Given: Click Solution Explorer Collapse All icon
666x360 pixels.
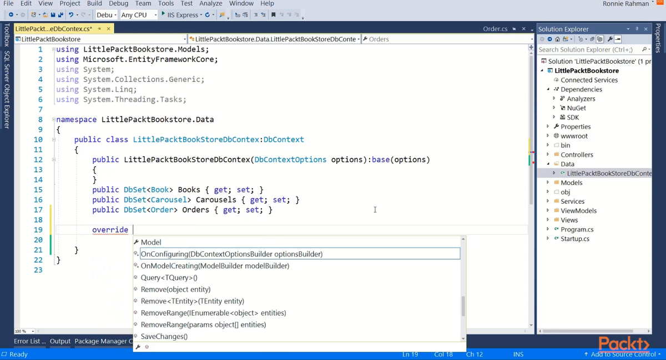Looking at the screenshot, I should [x=592, y=39].
